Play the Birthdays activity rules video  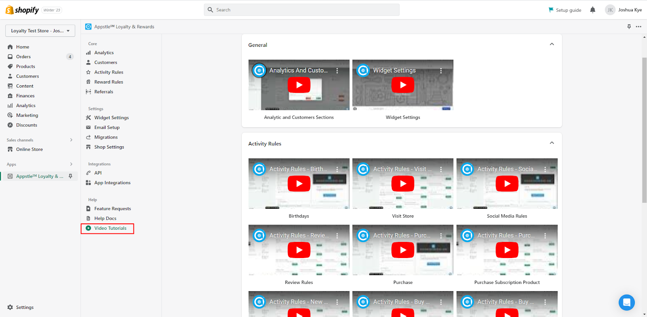(x=299, y=184)
